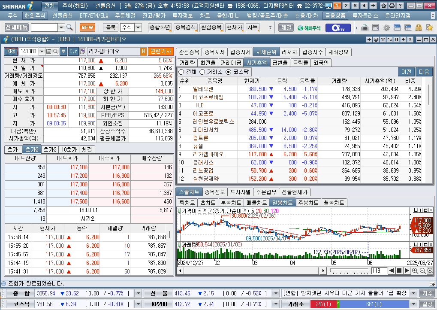
Task: Toggle the KRX market button
Action: [11, 52]
